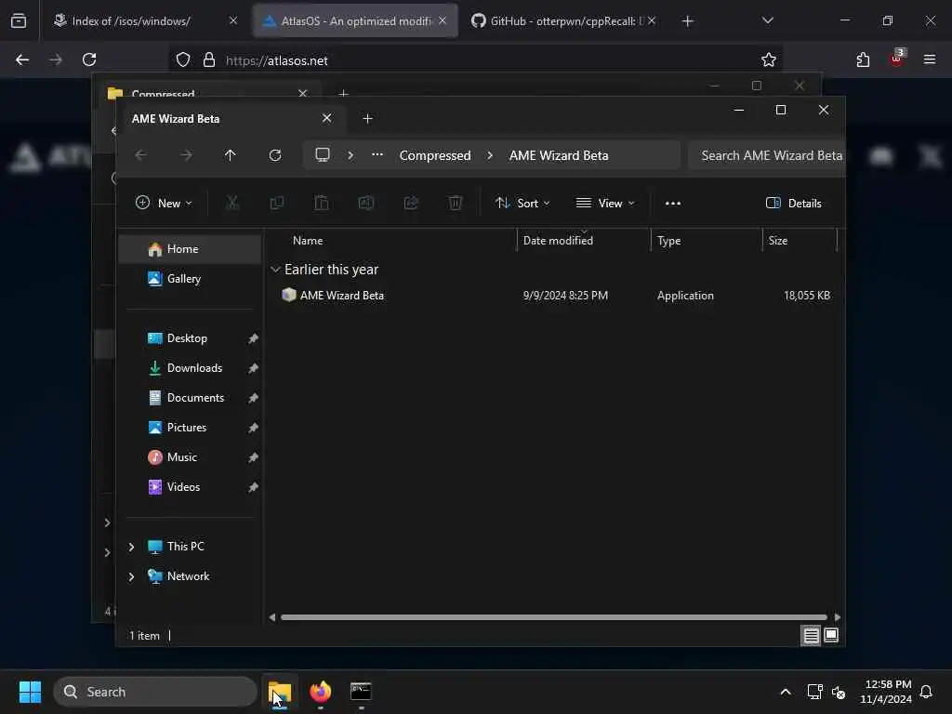The height and width of the screenshot is (714, 952).
Task: Open Firefox from the taskbar
Action: (x=321, y=692)
